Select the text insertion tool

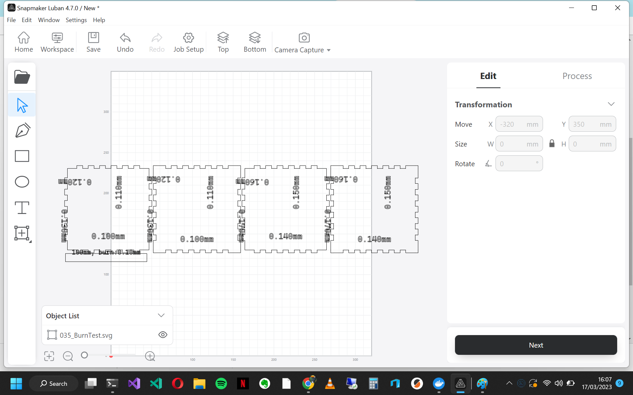(x=21, y=207)
